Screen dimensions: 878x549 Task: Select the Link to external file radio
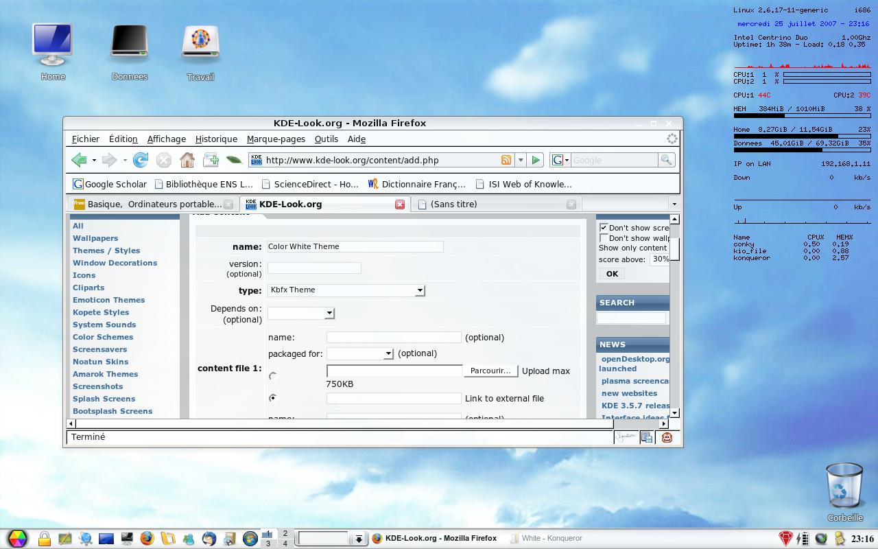(x=273, y=398)
